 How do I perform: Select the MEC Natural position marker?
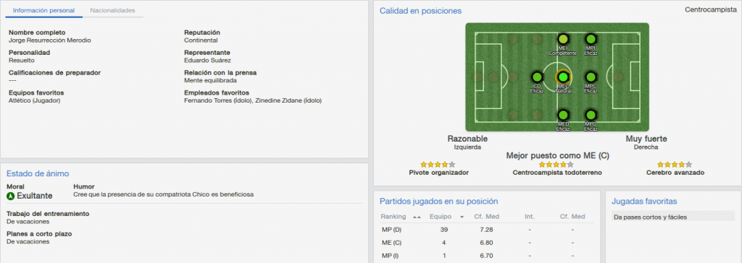tap(562, 77)
